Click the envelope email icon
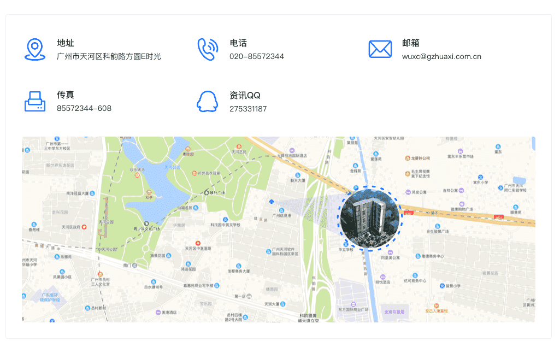The image size is (560, 347). [x=380, y=49]
